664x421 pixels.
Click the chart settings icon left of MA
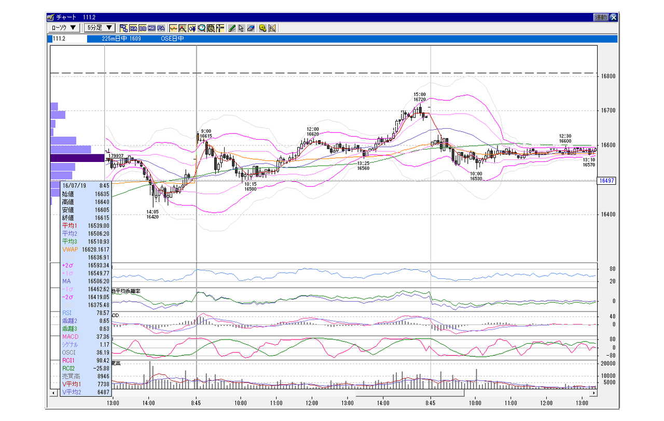pos(123,28)
